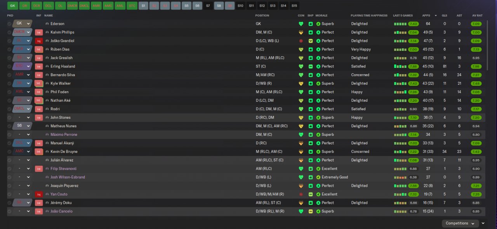
Task: Open Bernardo Silva's AMR position dropdown
Action: (x=22, y=75)
